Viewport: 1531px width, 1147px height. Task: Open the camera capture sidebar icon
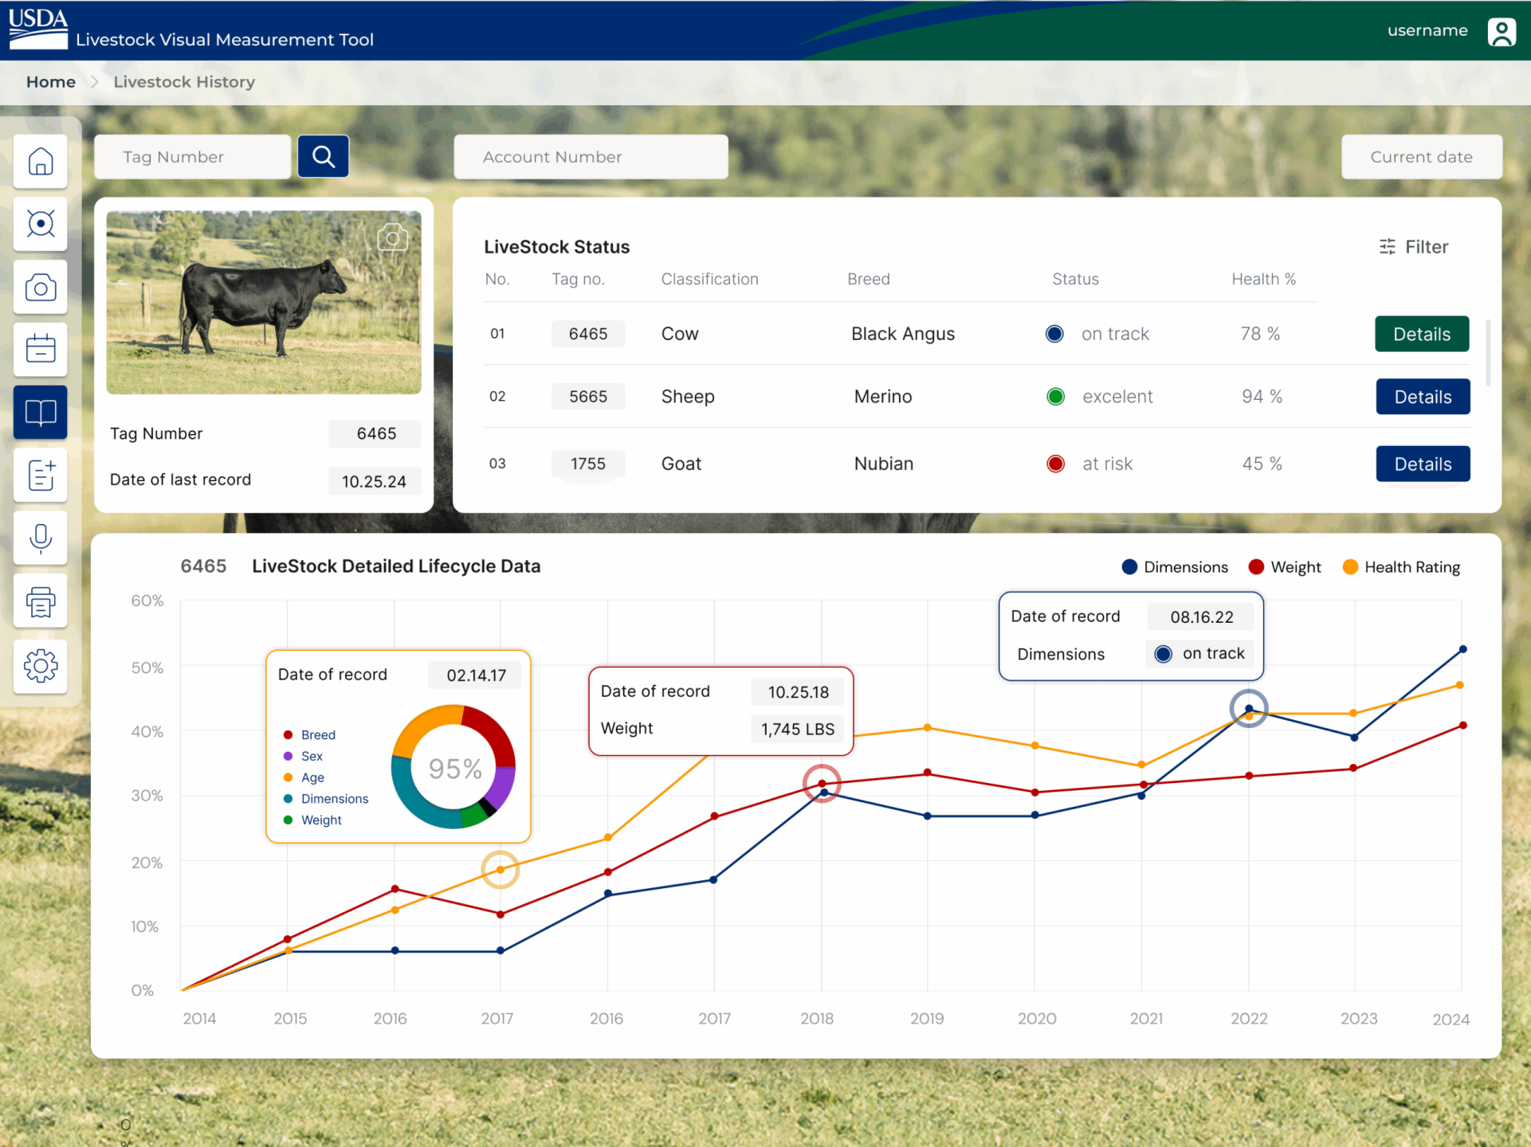click(41, 287)
